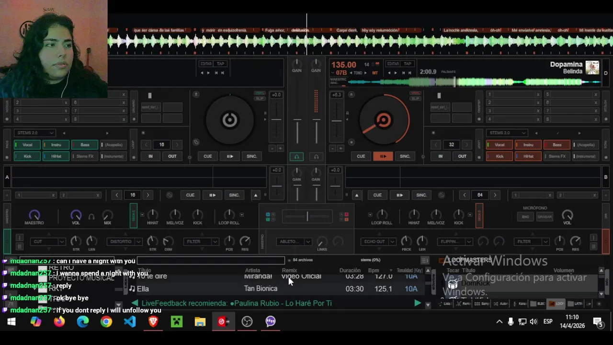613x345 pixels.
Task: Pause the playing right deck
Action: click(x=383, y=156)
